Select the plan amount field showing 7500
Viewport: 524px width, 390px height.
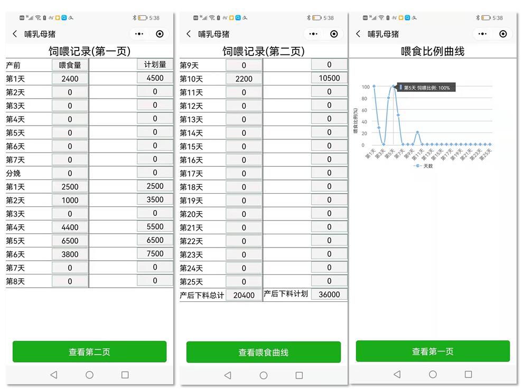click(155, 254)
